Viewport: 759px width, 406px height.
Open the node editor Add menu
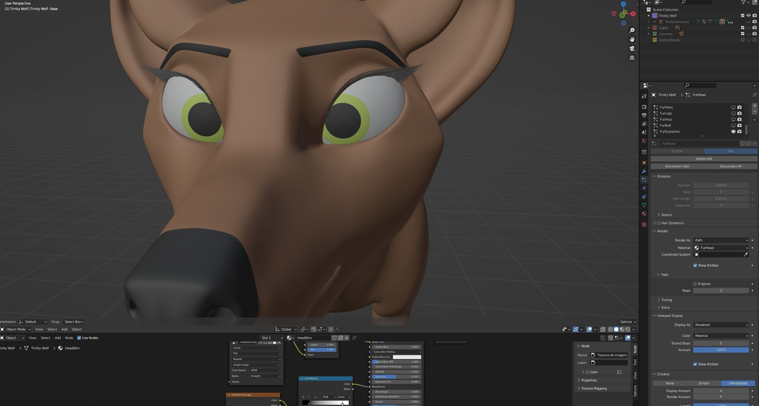click(x=58, y=338)
